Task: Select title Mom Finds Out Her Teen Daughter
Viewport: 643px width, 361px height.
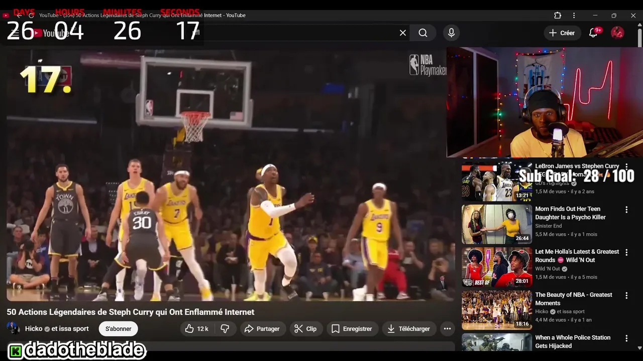Action: 570,213
